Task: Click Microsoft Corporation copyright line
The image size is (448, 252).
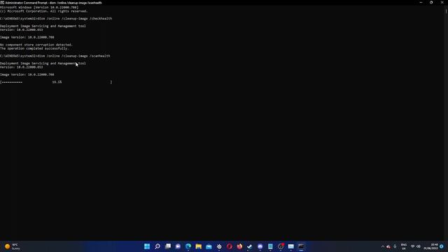Action: point(43,11)
